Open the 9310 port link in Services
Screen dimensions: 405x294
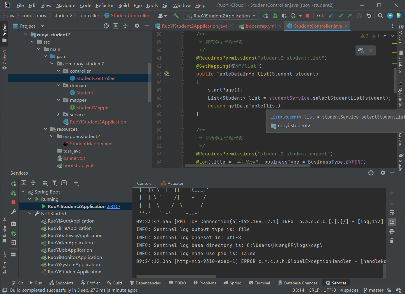113,206
